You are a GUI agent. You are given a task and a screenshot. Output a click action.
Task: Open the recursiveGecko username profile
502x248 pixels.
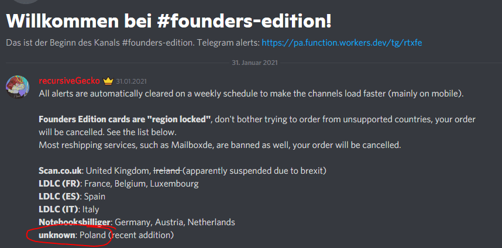coord(69,81)
